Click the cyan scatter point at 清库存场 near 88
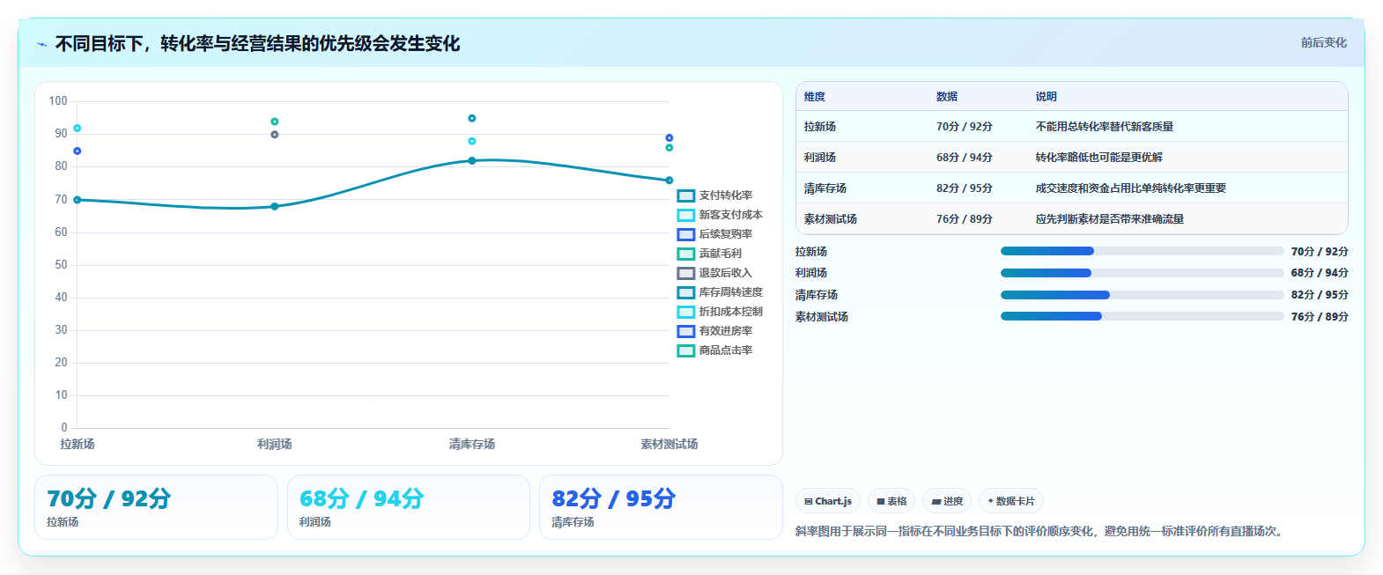The height and width of the screenshot is (575, 1383). 472,141
